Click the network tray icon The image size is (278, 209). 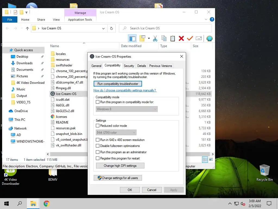click(236, 204)
